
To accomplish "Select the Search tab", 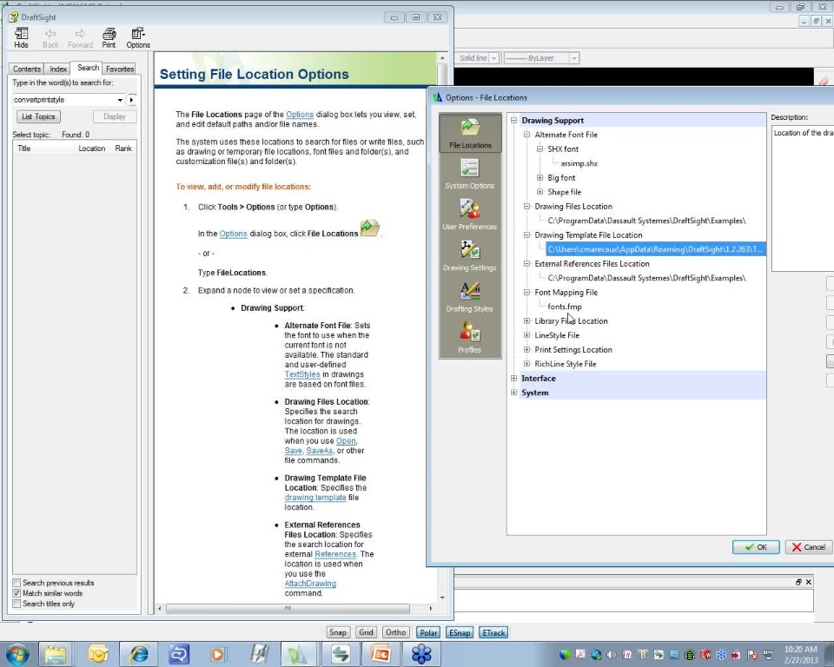I will coord(88,68).
